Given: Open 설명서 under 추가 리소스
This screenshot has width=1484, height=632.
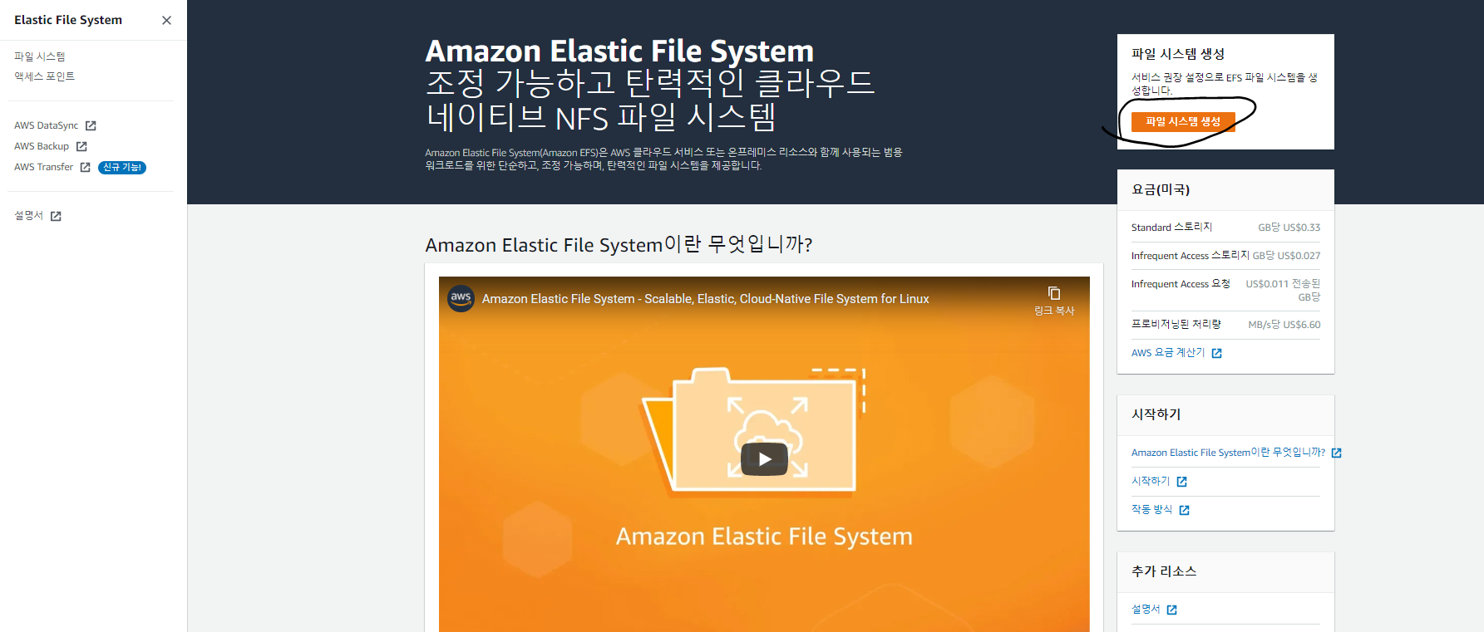Looking at the screenshot, I should coord(1146,610).
